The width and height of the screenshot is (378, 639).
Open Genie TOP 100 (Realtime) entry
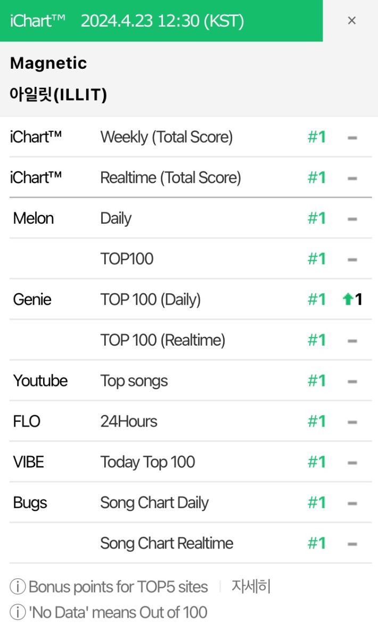coord(191,340)
